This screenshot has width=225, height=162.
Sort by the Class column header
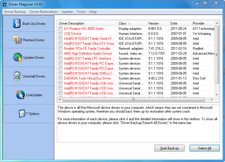pyautogui.click(x=132, y=23)
